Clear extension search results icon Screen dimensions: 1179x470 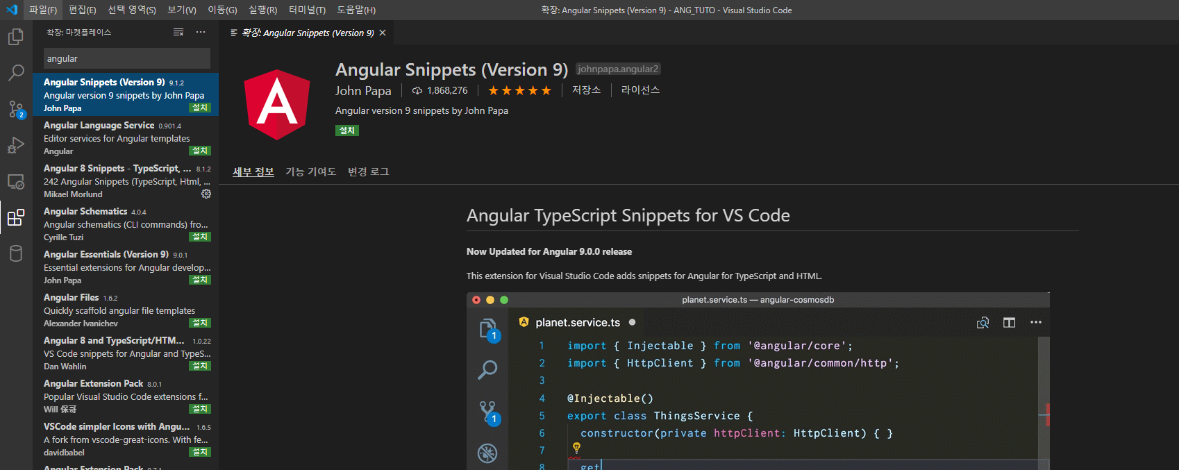(178, 33)
